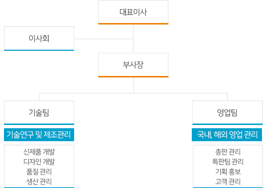Select the 이사회 box
The height and width of the screenshot is (188, 267).
[x=39, y=39]
